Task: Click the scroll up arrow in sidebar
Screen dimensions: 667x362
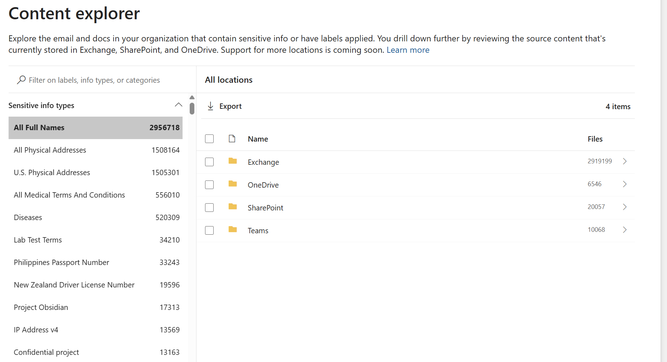Action: 192,97
